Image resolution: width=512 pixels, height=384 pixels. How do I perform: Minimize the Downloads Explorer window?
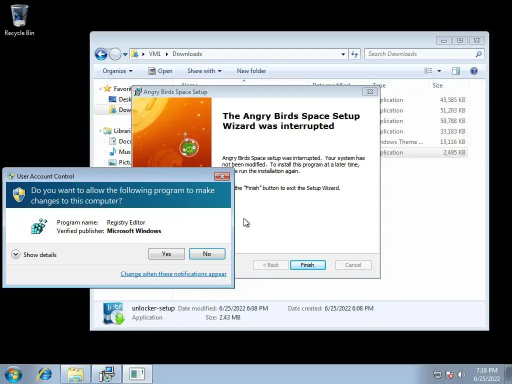(x=443, y=40)
